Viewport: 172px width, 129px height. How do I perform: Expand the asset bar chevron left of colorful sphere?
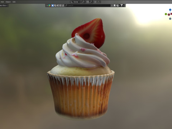point(47,5)
